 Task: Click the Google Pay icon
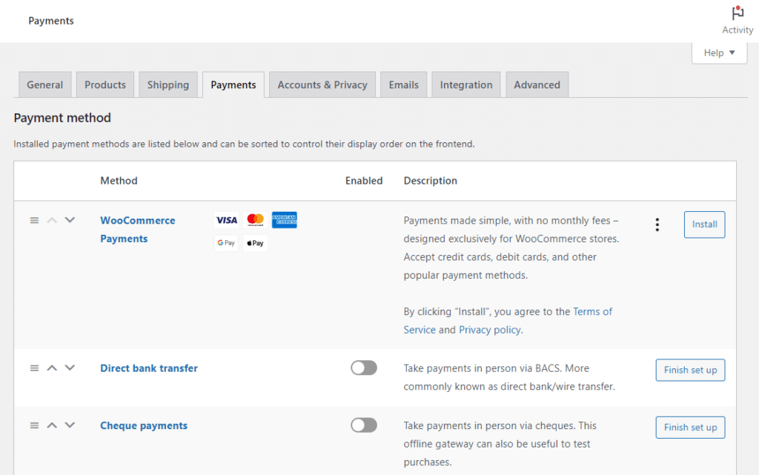(226, 242)
